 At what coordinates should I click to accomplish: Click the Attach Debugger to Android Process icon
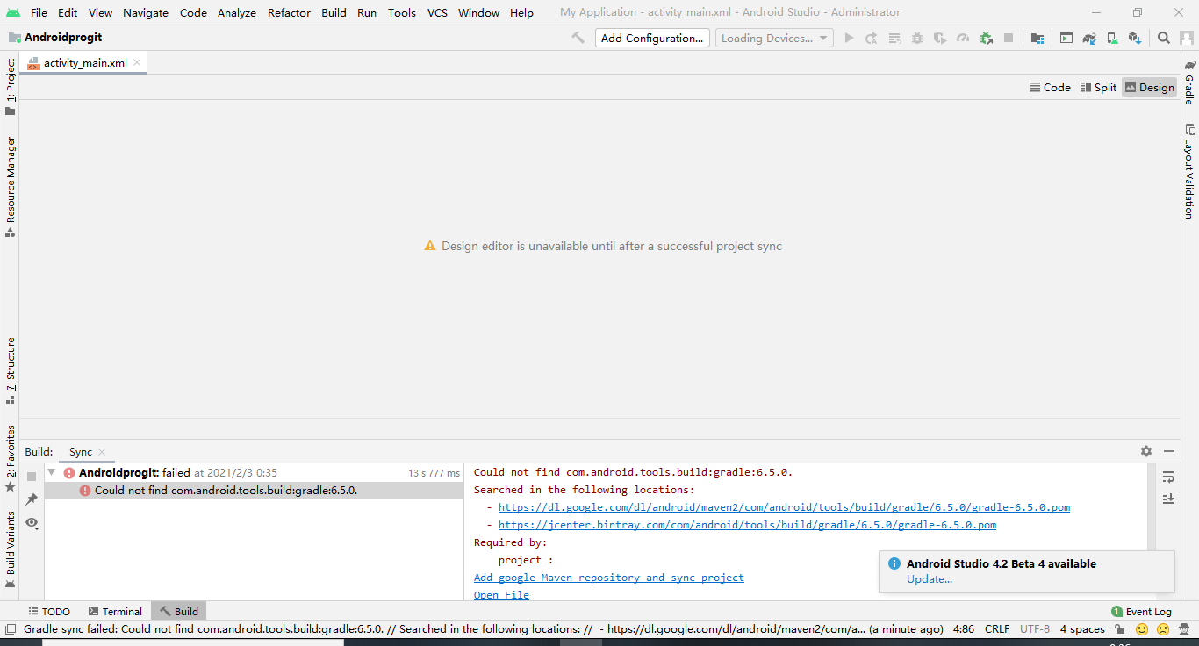tap(987, 38)
